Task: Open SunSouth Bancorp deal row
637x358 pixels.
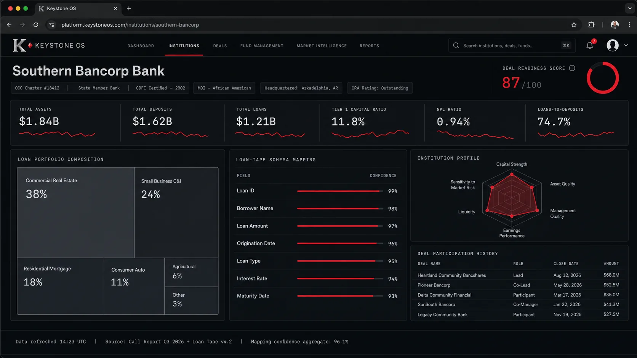Action: tap(518, 304)
